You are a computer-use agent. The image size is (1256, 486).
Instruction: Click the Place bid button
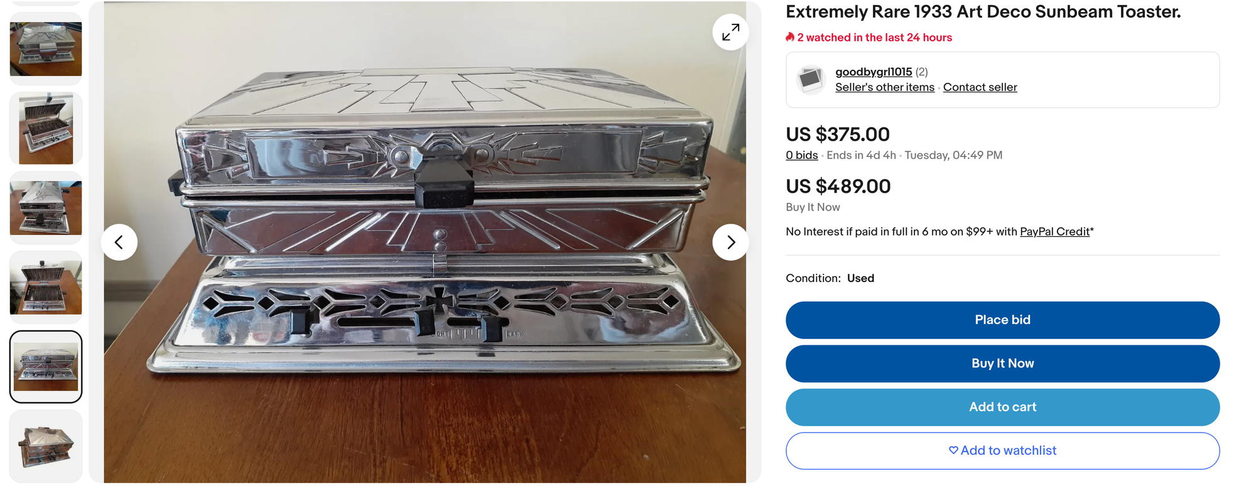[1002, 320]
